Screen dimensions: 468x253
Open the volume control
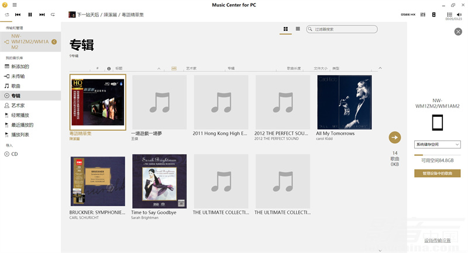click(x=459, y=14)
